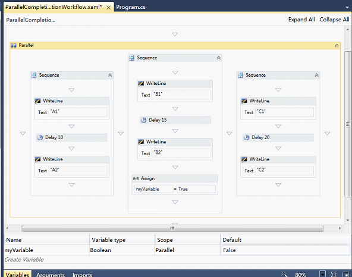
Task: Collapse the left Sequence containing A1
Action: coord(110,75)
